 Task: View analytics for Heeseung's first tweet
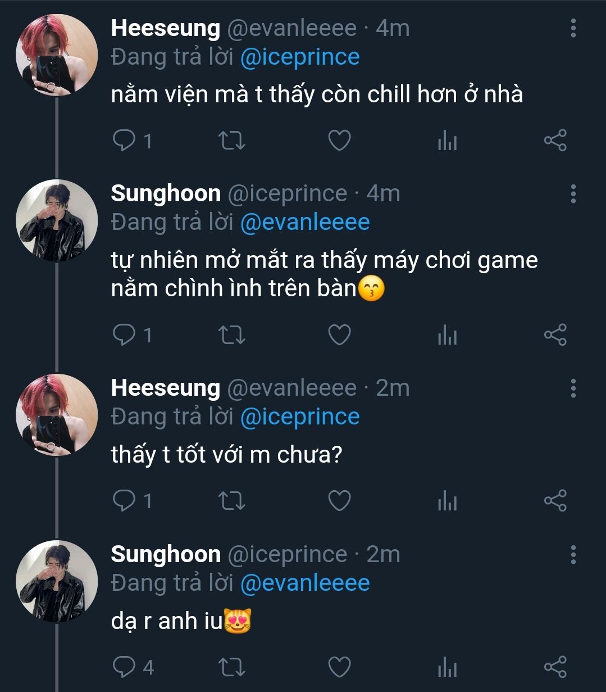pyautogui.click(x=447, y=141)
